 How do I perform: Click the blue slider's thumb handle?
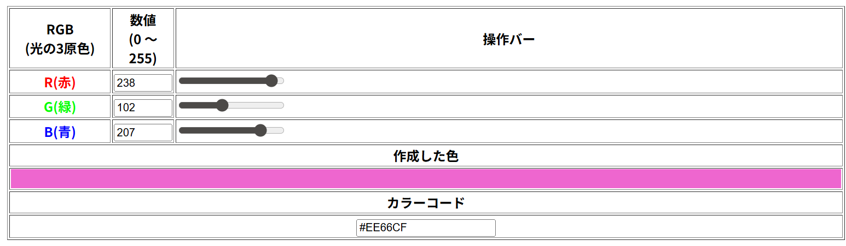pos(261,130)
